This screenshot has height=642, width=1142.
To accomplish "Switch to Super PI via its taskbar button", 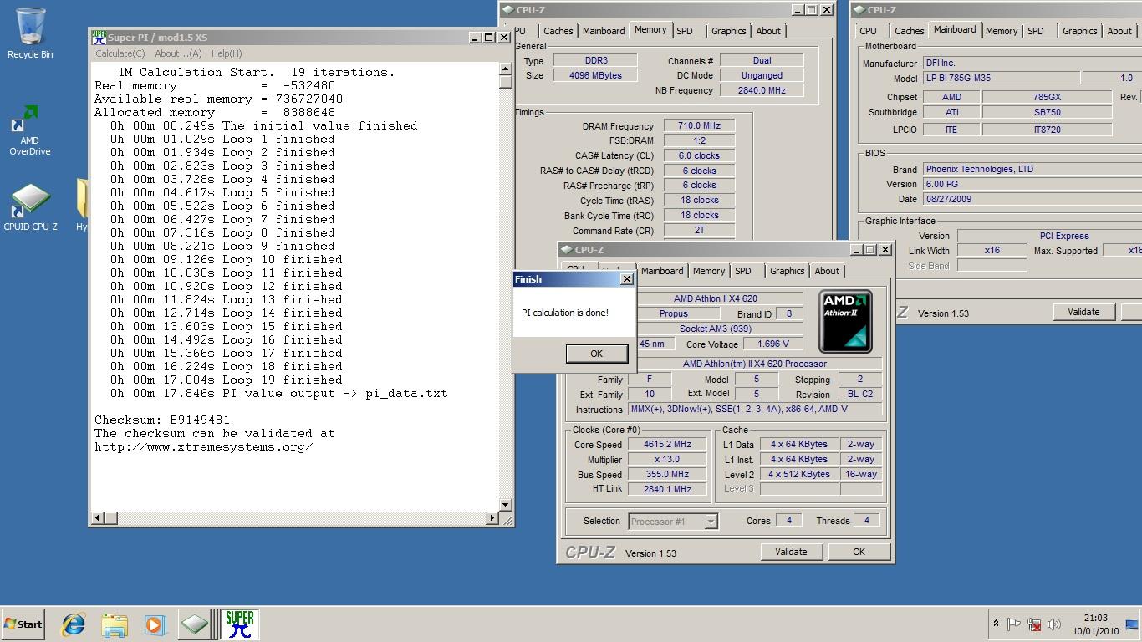I will click(239, 624).
